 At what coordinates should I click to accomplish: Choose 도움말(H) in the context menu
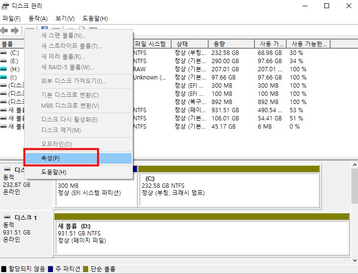(x=79, y=172)
